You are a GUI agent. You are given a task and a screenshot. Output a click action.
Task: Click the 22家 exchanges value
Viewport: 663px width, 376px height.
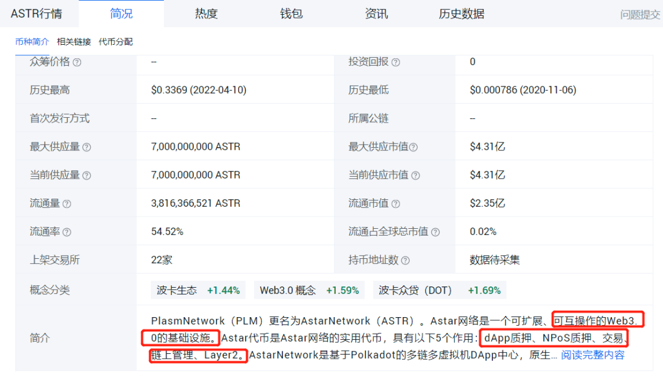coord(161,260)
